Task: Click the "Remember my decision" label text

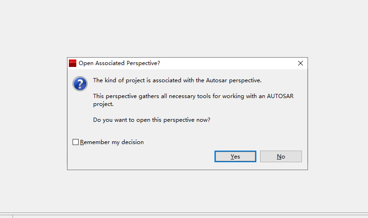Action: tap(112, 142)
